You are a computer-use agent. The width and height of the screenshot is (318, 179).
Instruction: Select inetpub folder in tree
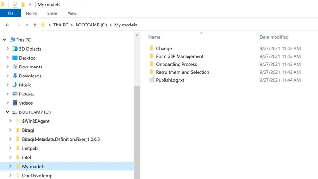(30, 148)
